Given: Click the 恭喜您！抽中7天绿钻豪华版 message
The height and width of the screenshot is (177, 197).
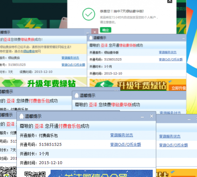Looking at the screenshot, I should pos(122,11).
